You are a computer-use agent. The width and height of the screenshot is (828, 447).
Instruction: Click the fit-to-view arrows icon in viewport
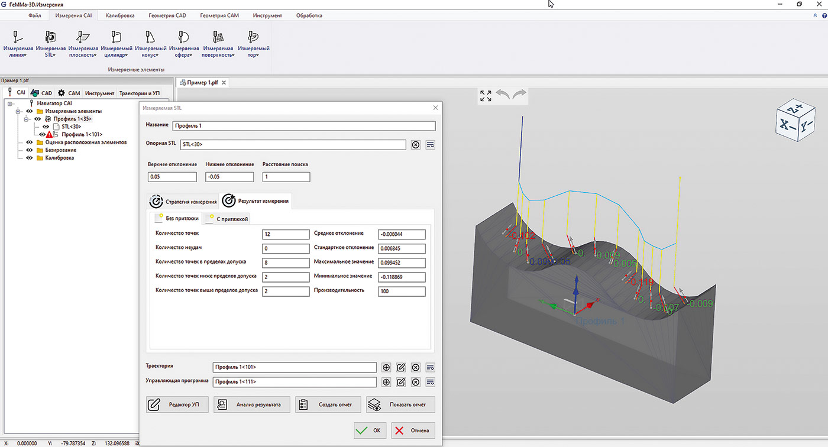(486, 96)
